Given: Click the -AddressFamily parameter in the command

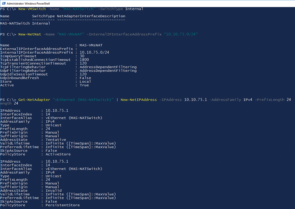Looking at the screenshot, I should pyautogui.click(x=225, y=100).
